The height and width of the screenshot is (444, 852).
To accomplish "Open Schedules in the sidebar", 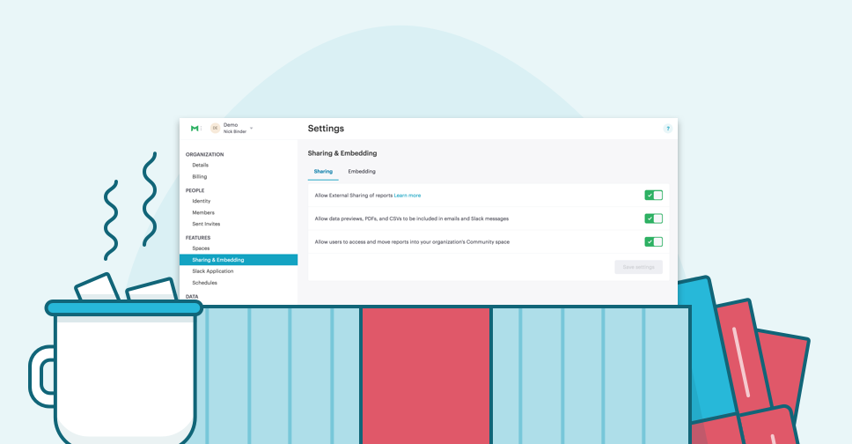I will point(204,283).
